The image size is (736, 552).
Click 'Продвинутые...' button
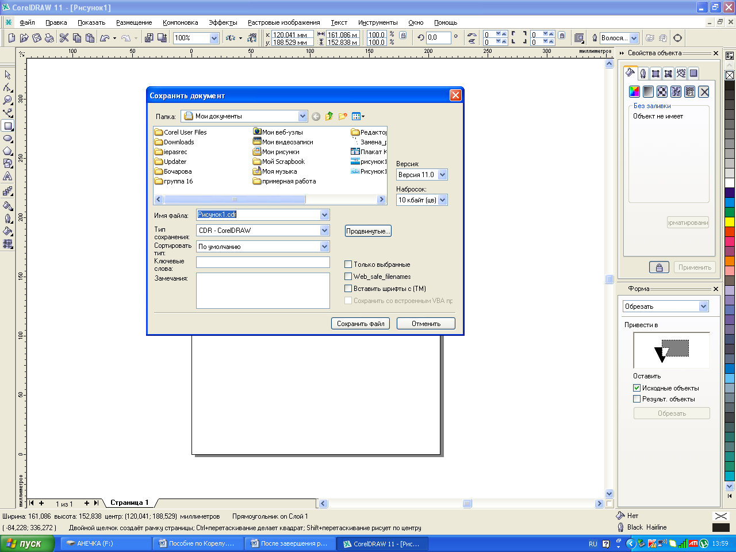click(368, 231)
